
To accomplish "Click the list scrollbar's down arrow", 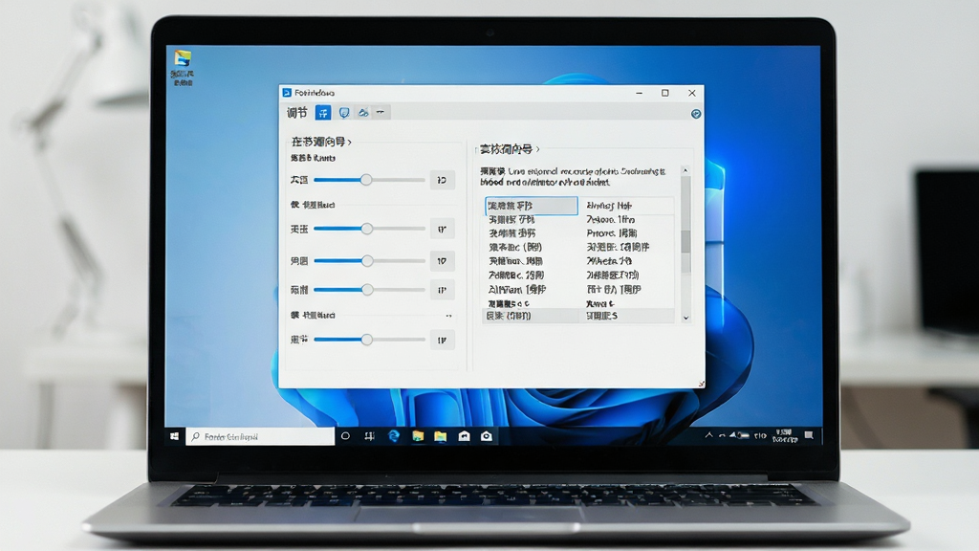I will (685, 318).
